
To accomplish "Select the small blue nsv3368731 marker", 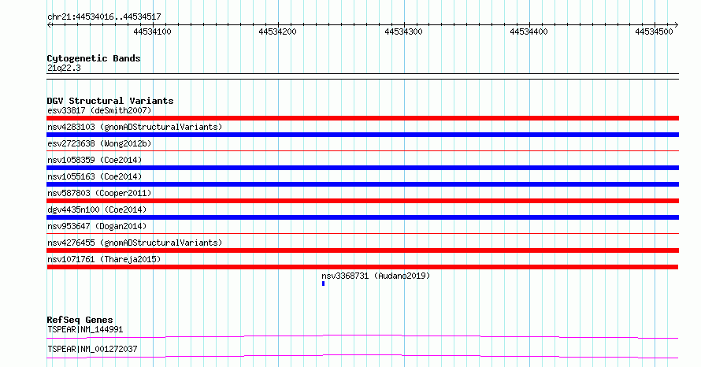I will tap(323, 284).
